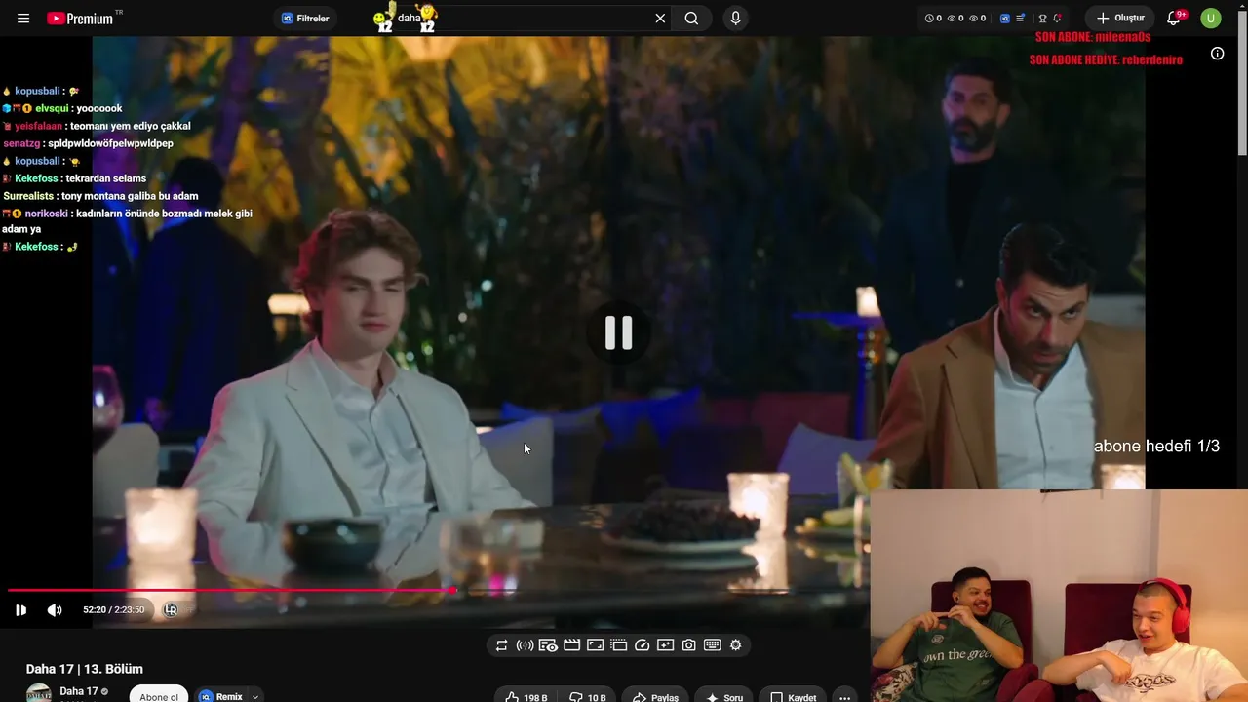Toggle the LR extension switch in player

(171, 610)
